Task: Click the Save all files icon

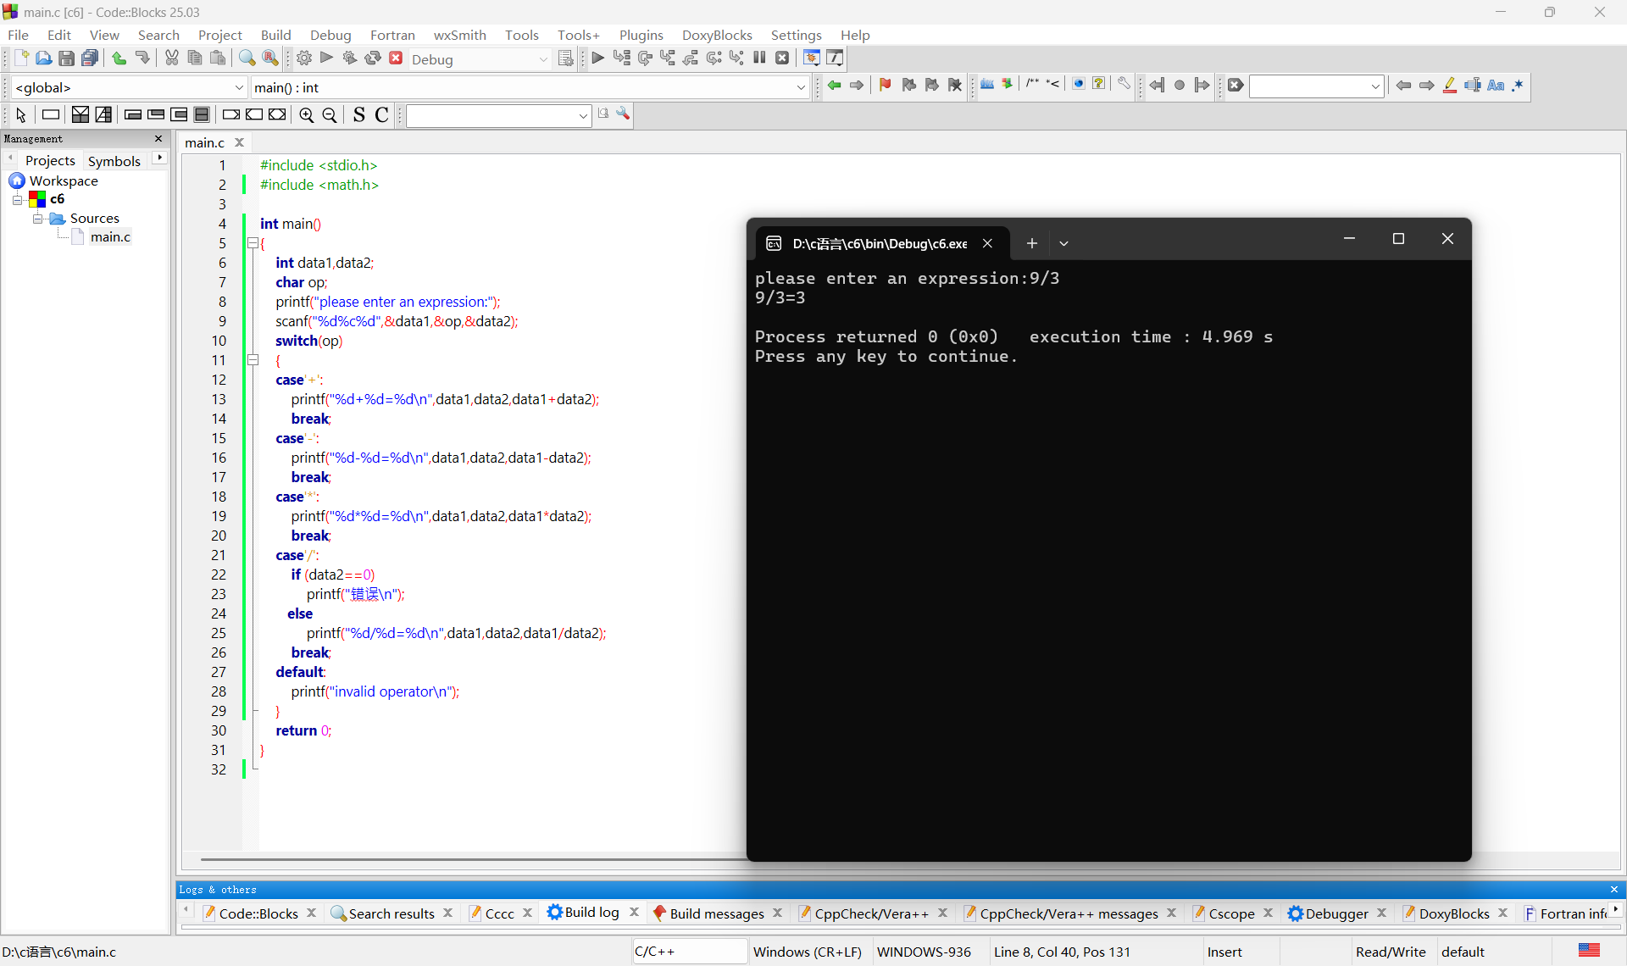Action: pos(90,58)
